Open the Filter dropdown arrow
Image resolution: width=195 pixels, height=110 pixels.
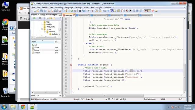click(x=60, y=96)
